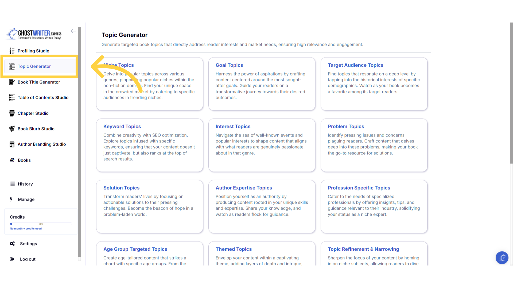Click the Book Title Generator icon

12,82
